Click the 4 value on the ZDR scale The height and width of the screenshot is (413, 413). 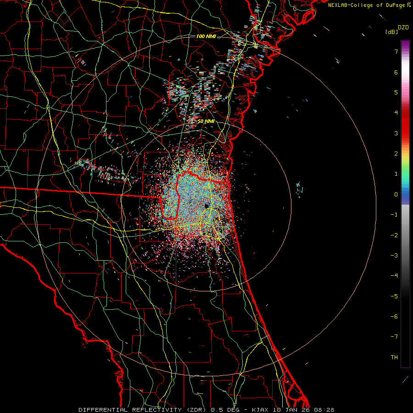click(396, 113)
